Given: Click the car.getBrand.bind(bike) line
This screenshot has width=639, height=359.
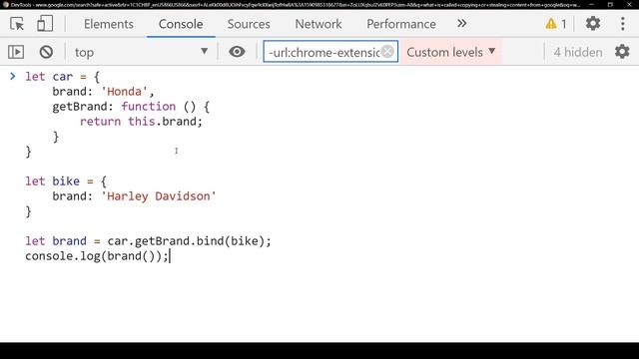Looking at the screenshot, I should [148, 241].
